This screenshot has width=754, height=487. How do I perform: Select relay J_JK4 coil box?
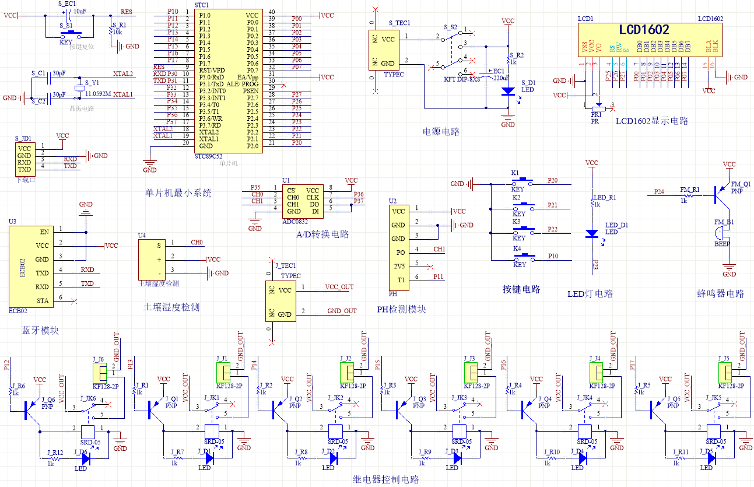pos(585,432)
